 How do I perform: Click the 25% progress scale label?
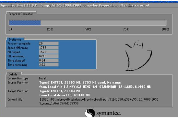[50, 29]
